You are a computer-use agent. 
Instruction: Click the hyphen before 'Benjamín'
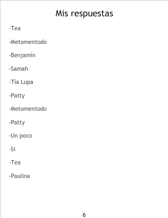point(10,56)
